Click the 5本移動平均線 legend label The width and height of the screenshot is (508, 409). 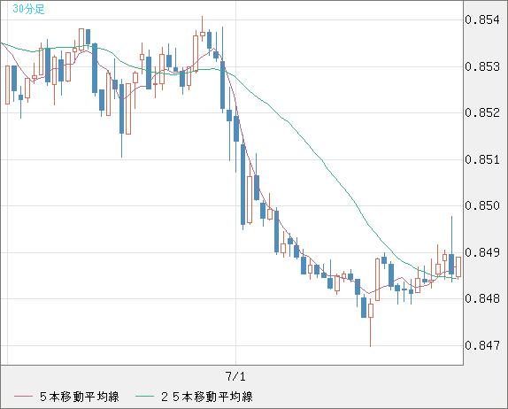tap(80, 397)
